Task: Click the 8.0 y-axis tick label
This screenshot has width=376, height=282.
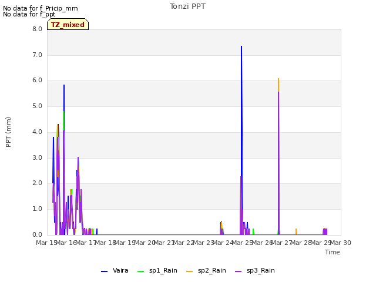Action: click(37, 29)
